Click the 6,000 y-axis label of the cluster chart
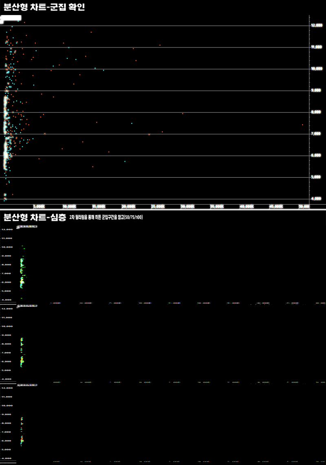 coord(316,155)
